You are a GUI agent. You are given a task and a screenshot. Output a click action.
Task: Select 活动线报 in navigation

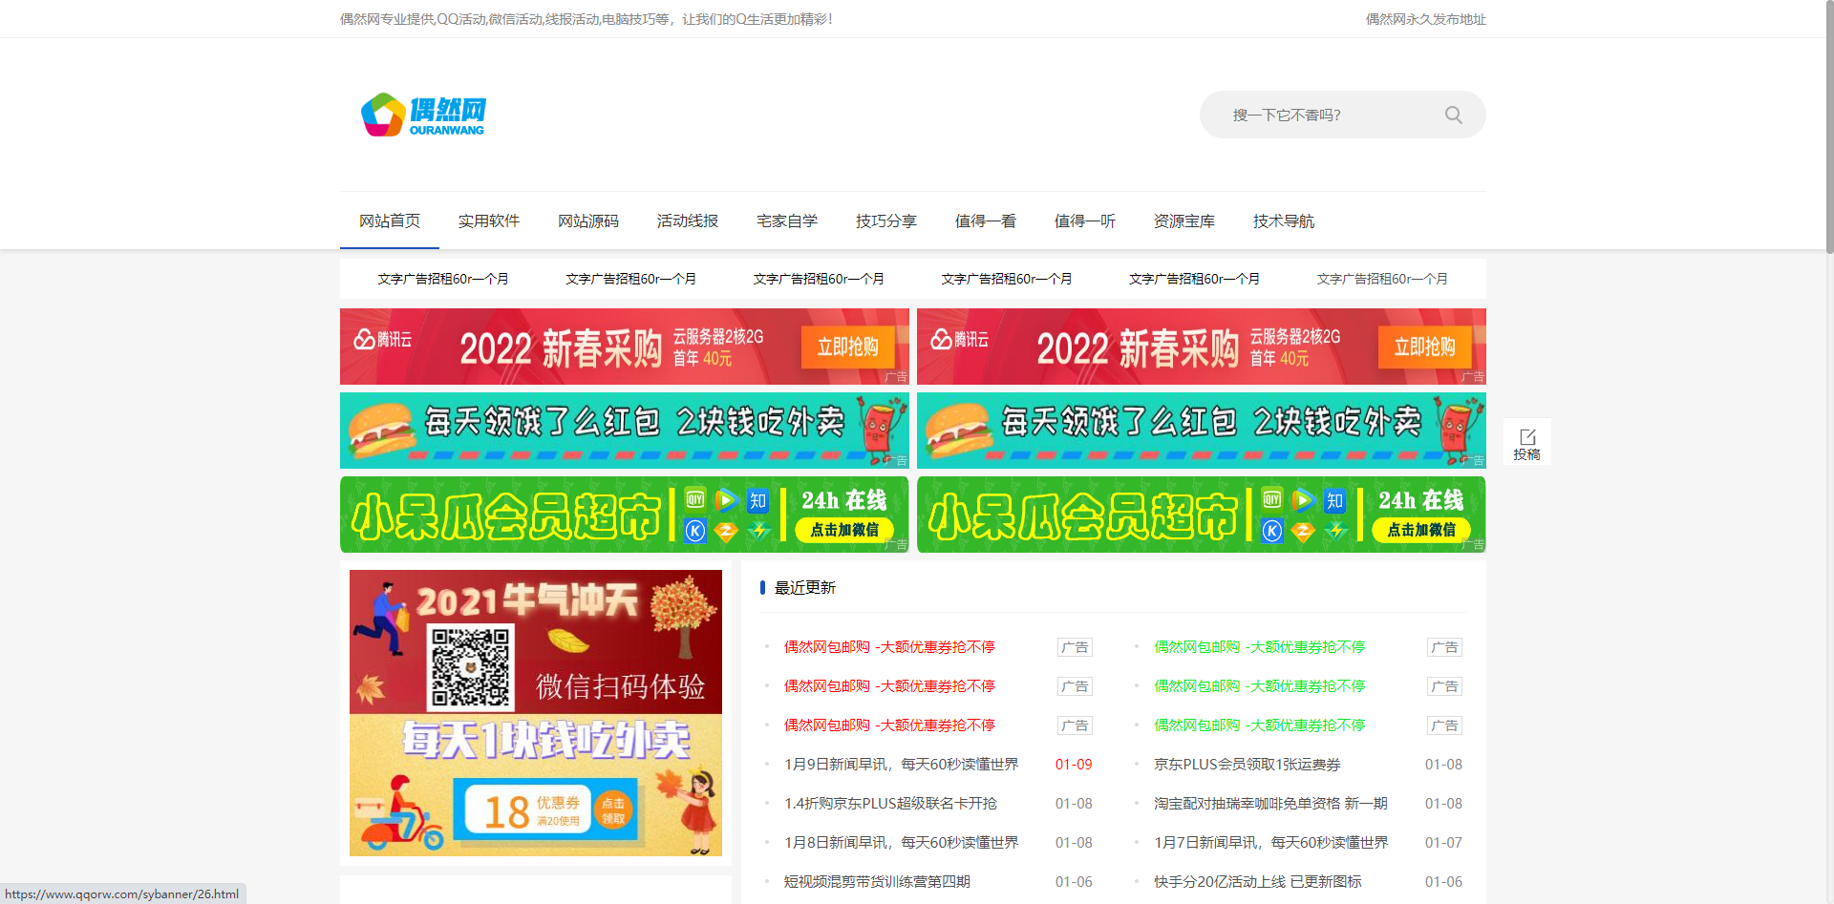click(688, 221)
